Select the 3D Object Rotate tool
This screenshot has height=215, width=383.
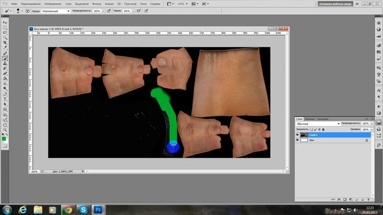pyautogui.click(x=5, y=115)
